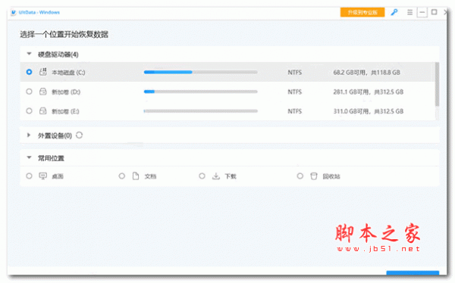Click the E: drive usage bar
The image size is (455, 283).
pos(200,111)
